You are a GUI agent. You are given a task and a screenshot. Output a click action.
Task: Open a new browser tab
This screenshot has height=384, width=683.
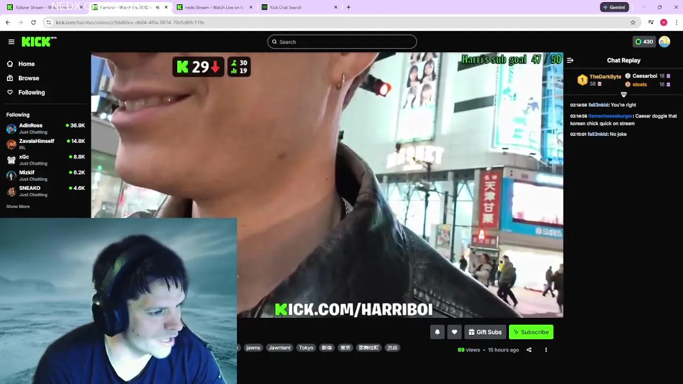point(348,7)
